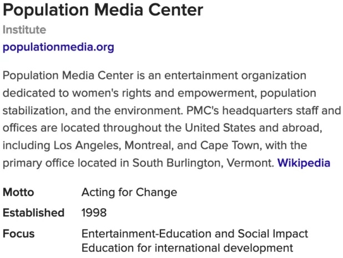Click Education for international development text
The height and width of the screenshot is (258, 343).
[187, 247]
